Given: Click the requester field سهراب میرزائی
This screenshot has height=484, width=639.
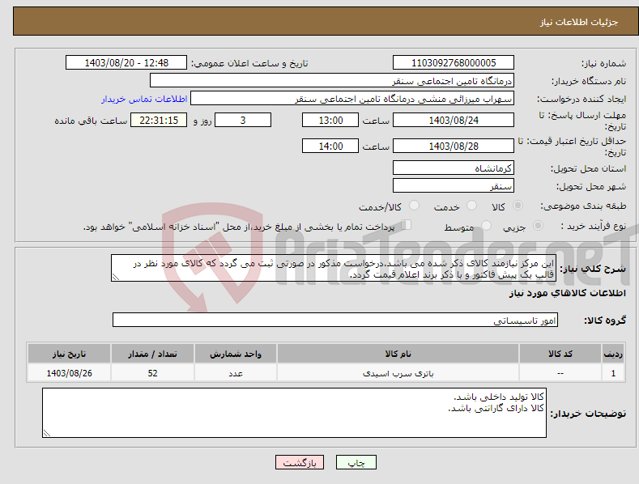Looking at the screenshot, I should click(352, 98).
